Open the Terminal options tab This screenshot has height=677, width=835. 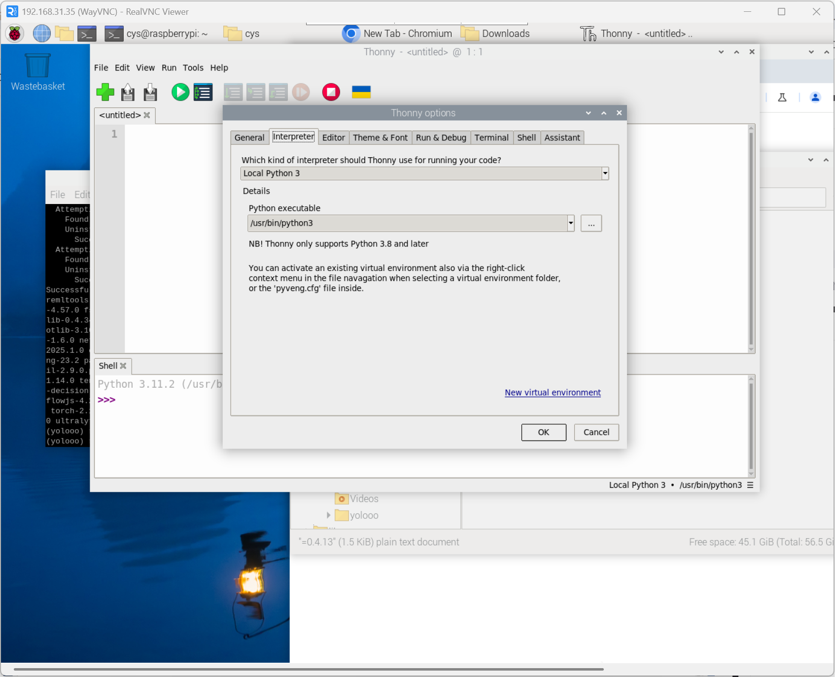[x=491, y=137]
